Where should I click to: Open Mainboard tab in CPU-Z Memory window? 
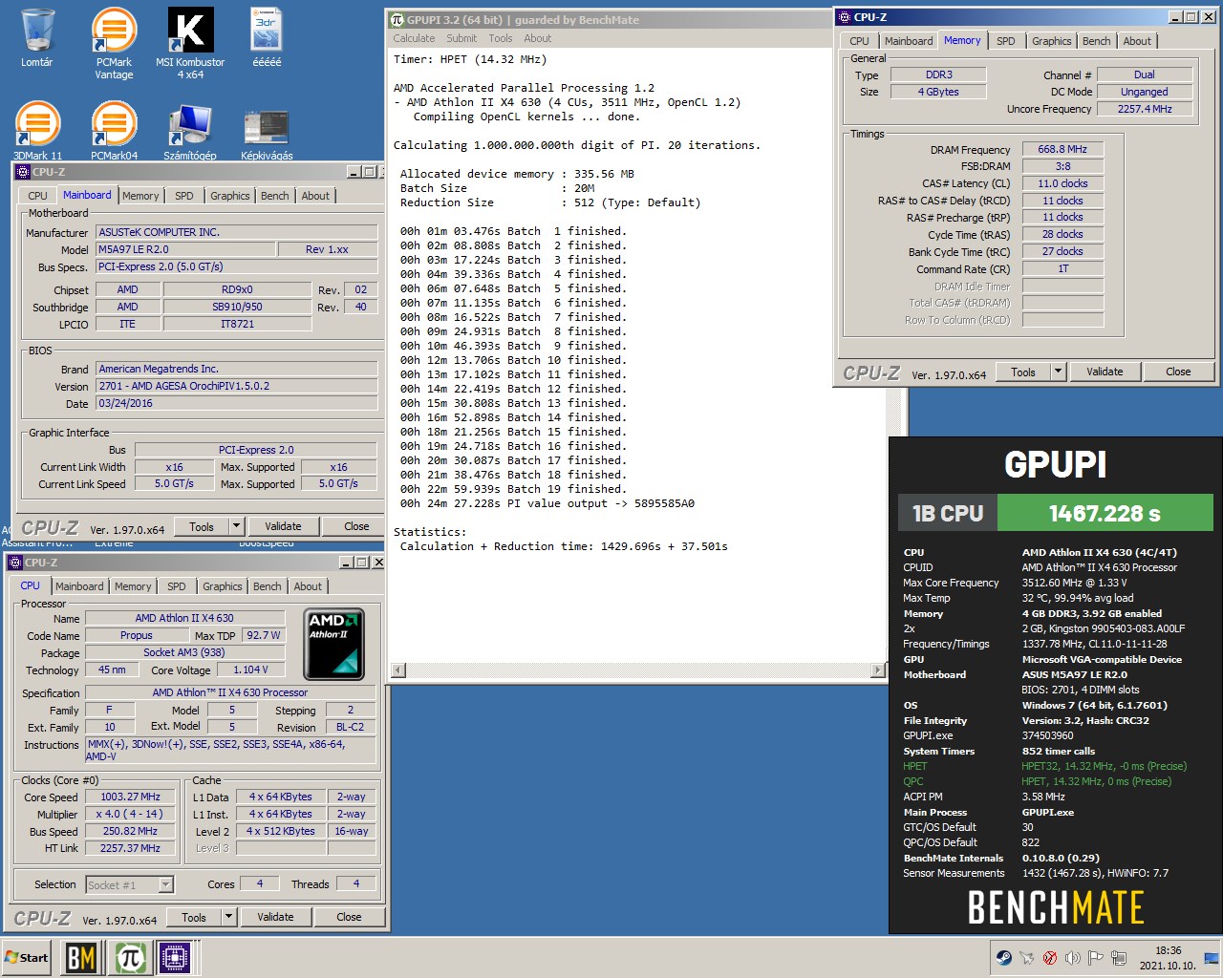[909, 41]
